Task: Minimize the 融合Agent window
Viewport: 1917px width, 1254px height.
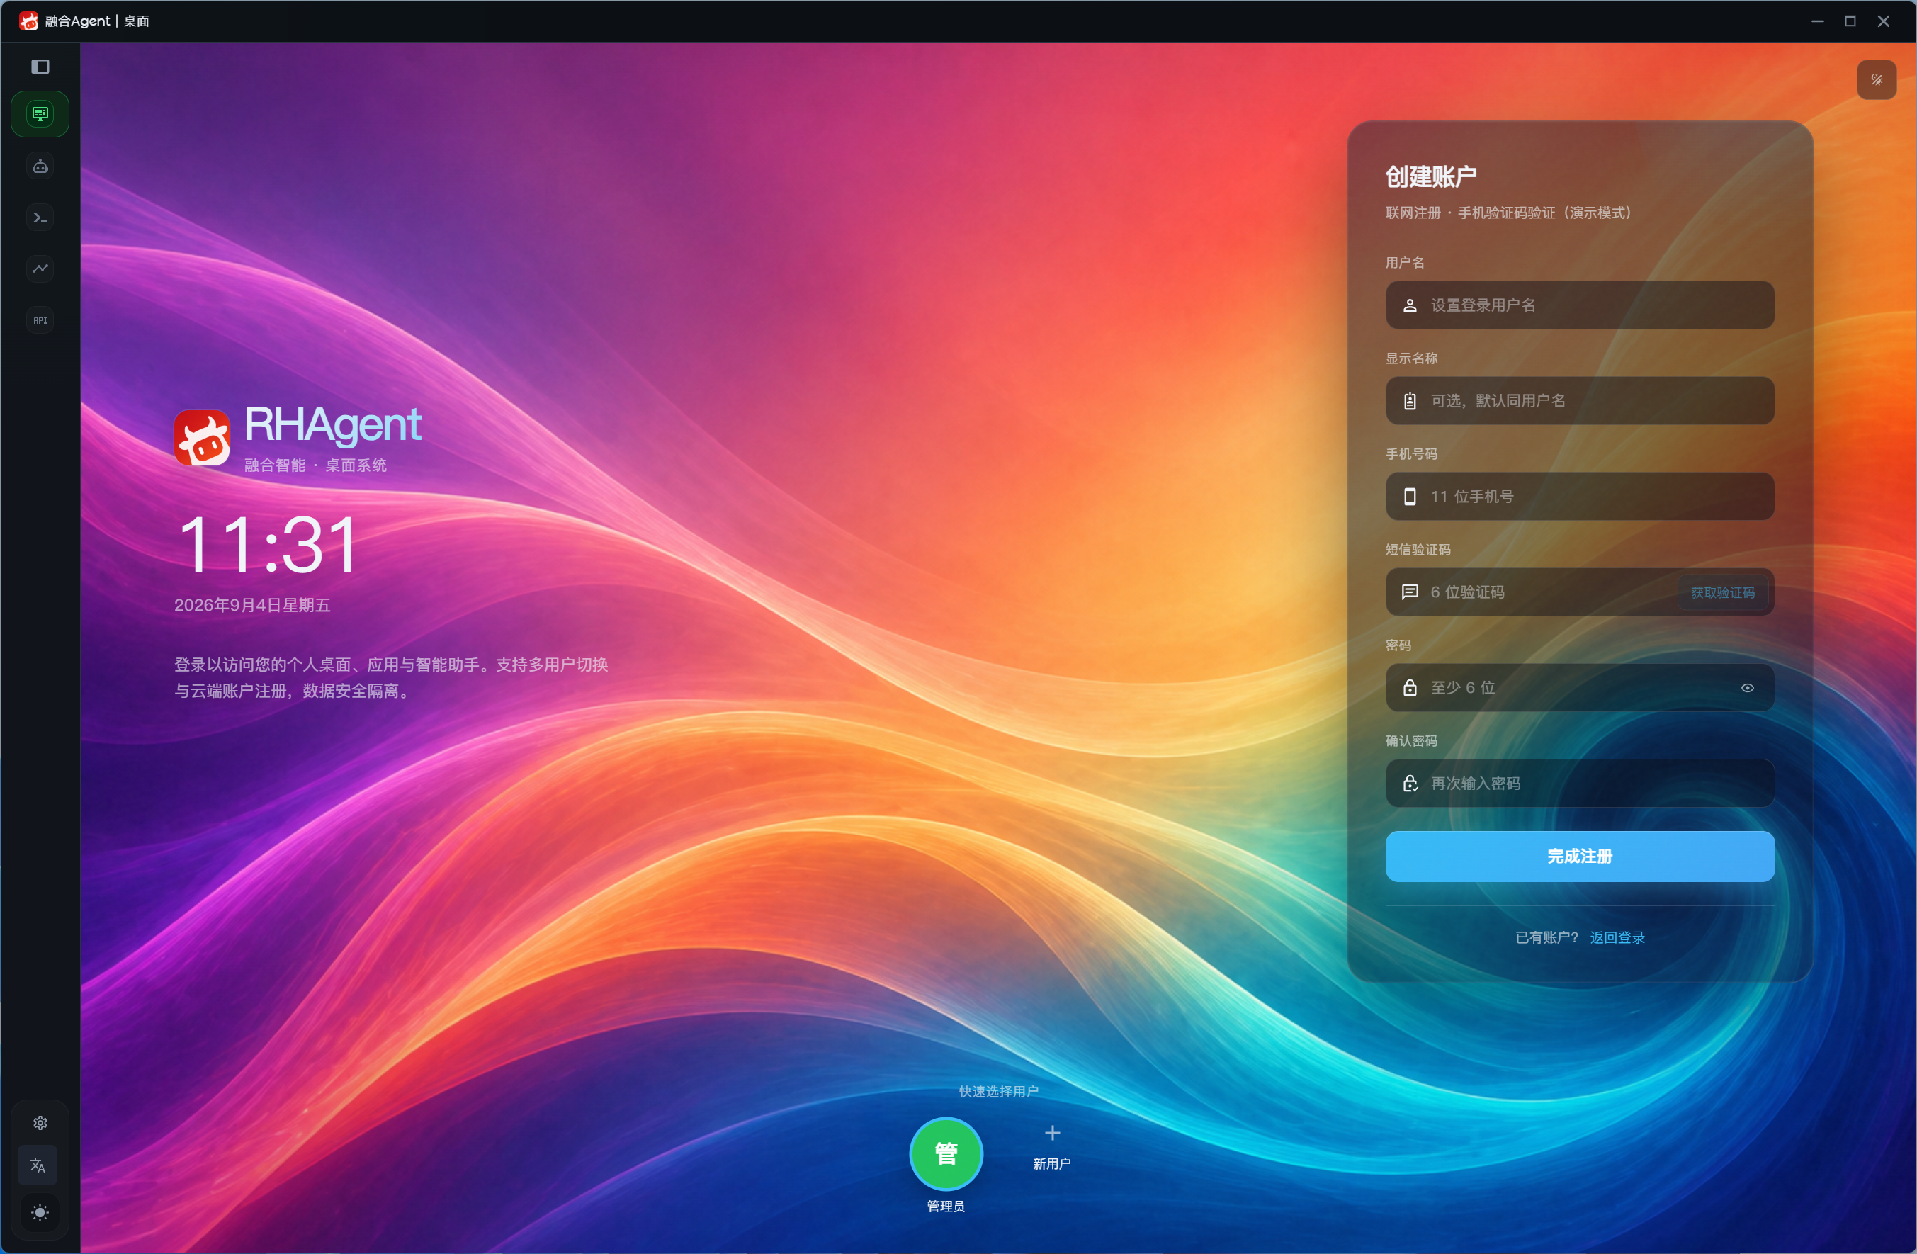Action: tap(1817, 21)
